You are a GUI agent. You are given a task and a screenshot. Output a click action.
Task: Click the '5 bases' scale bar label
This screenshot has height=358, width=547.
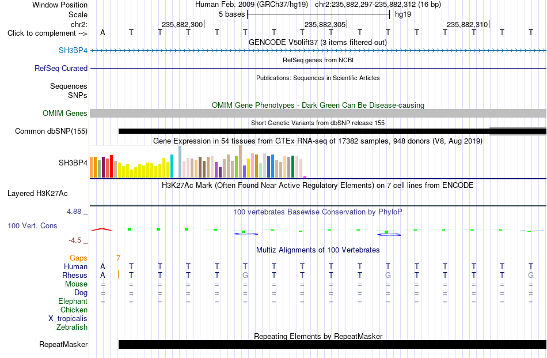(x=231, y=14)
